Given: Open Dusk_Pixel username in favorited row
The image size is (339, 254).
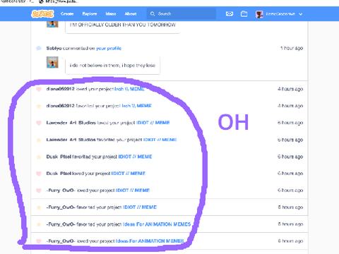Looking at the screenshot, I should [x=59, y=157].
